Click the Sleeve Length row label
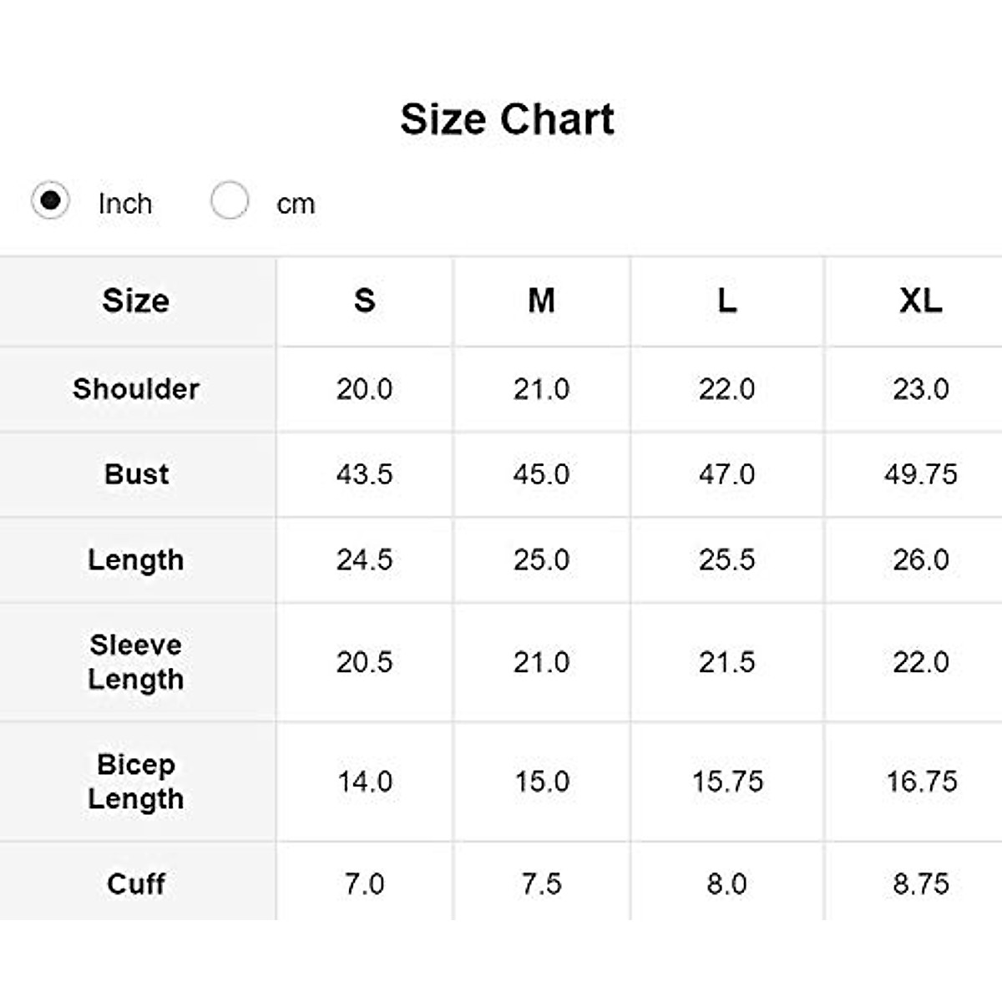1002x1002 pixels. pos(136,661)
